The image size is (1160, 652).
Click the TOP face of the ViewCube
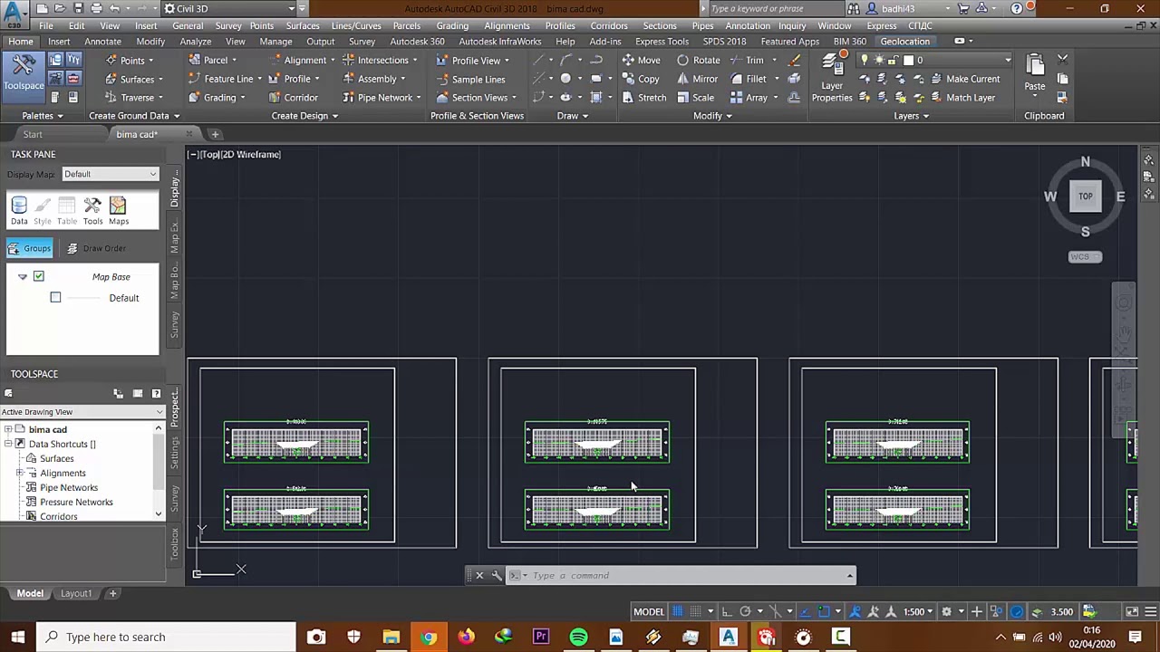pyautogui.click(x=1085, y=196)
